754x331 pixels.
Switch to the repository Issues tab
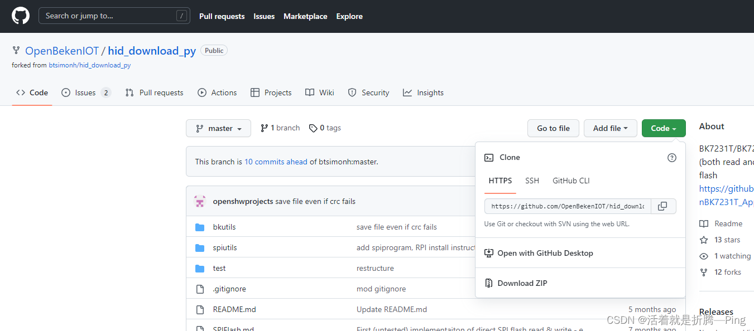(86, 93)
